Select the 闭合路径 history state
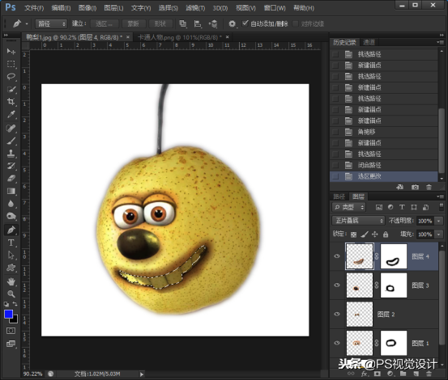This screenshot has width=448, height=380. (384, 165)
